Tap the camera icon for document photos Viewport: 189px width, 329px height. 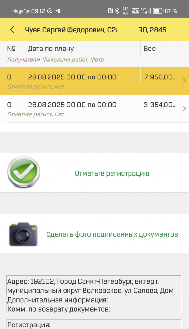pos(23,234)
